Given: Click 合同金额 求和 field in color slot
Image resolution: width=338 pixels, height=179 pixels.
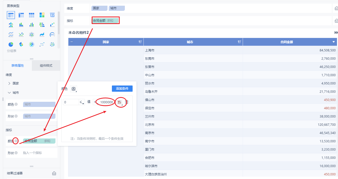Looking at the screenshot, I should point(39,141).
